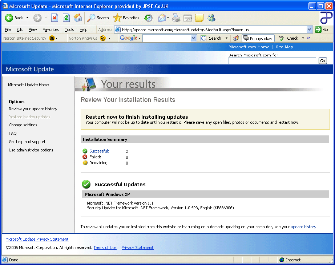The height and width of the screenshot is (265, 335).
Task: Click the Norton Internet Security globe icon
Action: [52, 38]
